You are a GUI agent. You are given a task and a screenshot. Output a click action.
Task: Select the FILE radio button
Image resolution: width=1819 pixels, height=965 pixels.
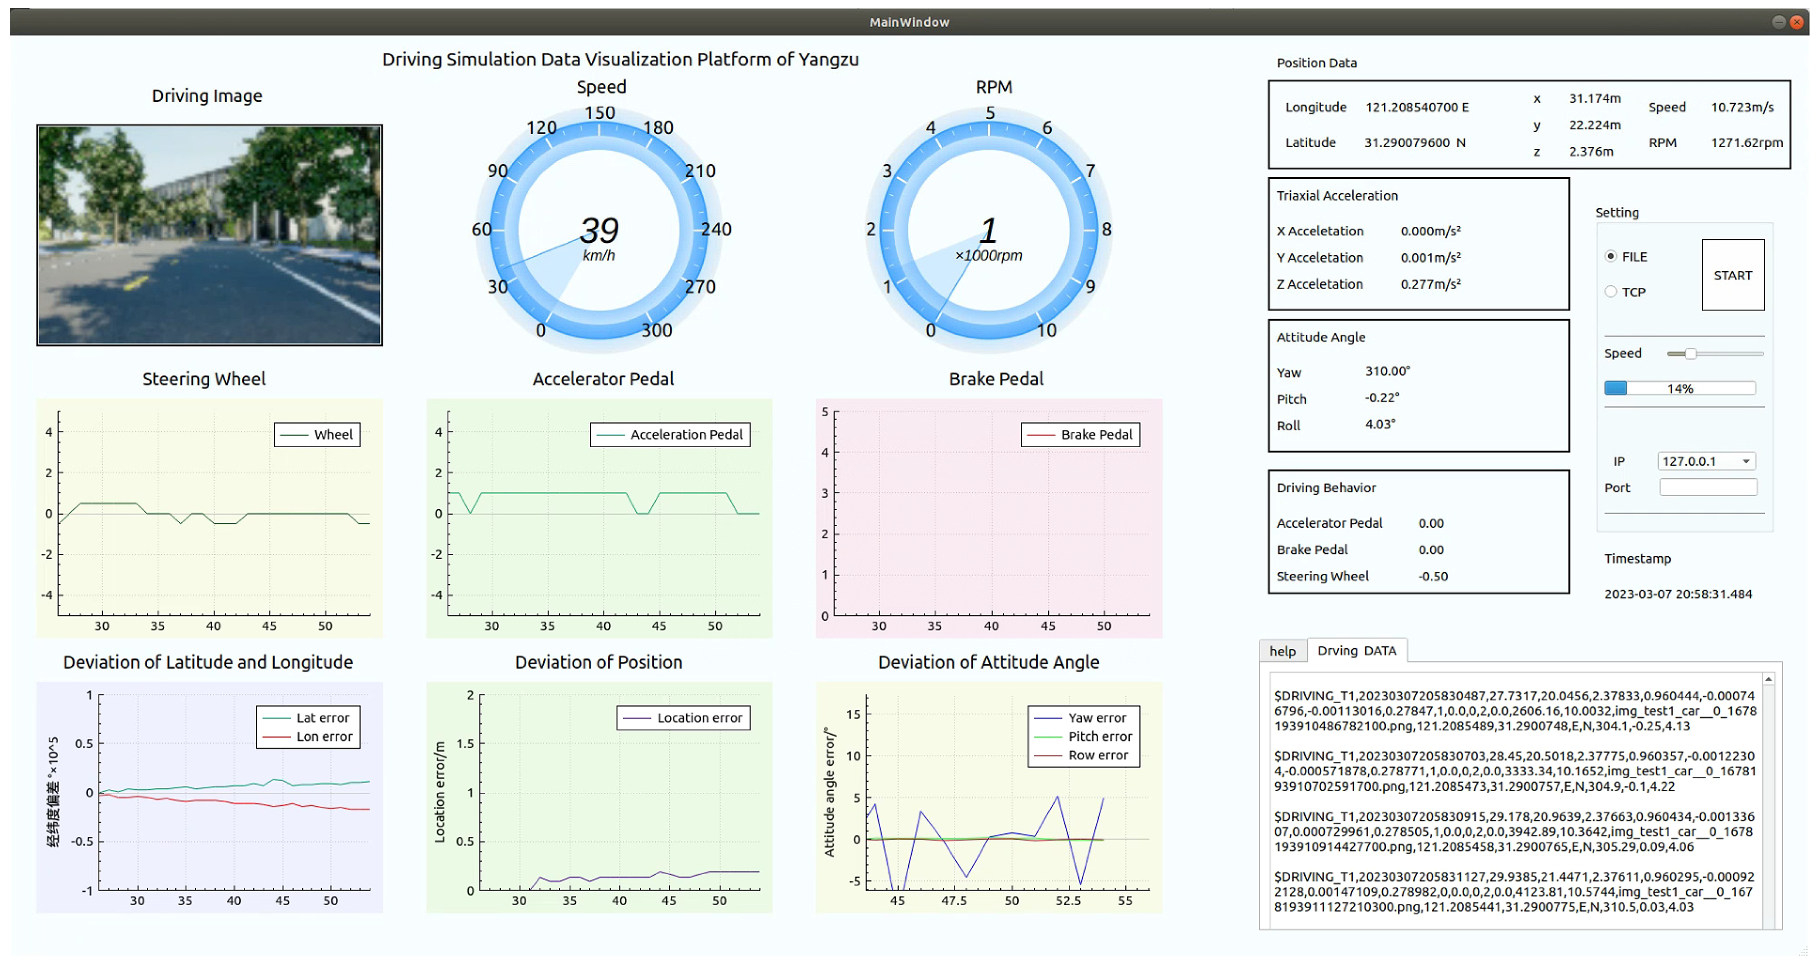pos(1611,256)
